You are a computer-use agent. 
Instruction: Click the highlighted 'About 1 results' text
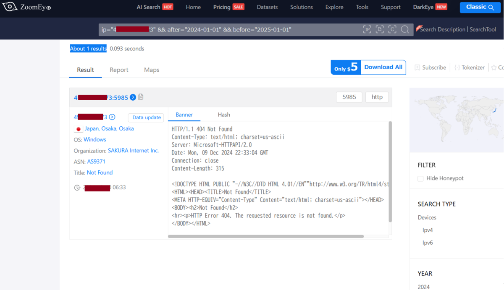click(x=88, y=49)
